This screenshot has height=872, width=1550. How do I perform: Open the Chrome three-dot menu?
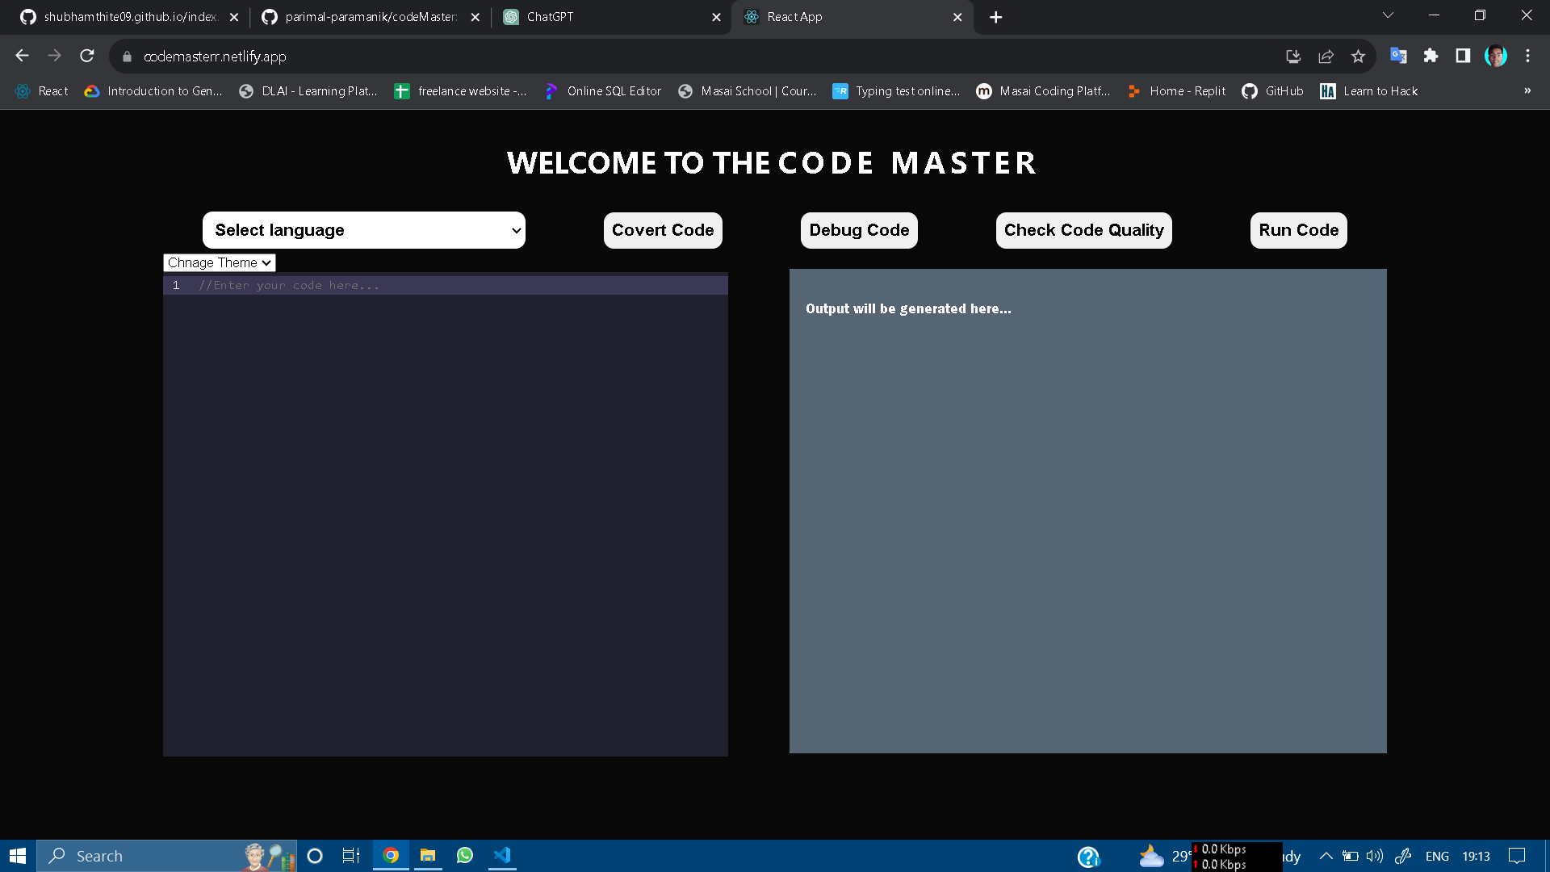1527,56
